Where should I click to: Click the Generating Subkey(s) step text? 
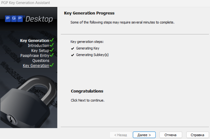92,55
